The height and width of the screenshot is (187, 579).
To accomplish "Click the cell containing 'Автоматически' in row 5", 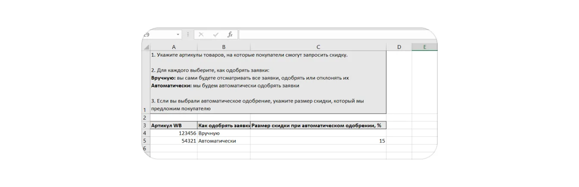I will [x=224, y=141].
